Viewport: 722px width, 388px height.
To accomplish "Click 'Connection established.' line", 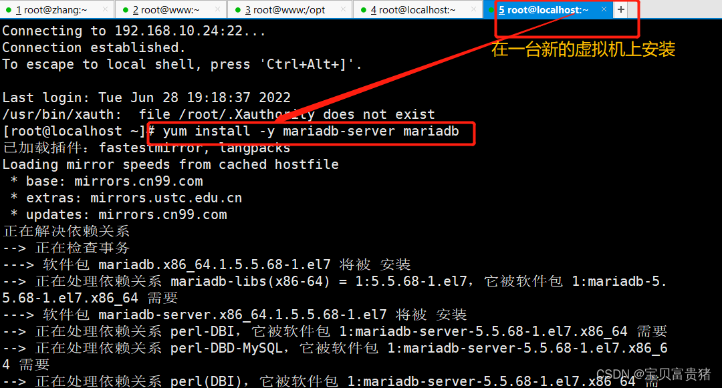I will point(94,47).
